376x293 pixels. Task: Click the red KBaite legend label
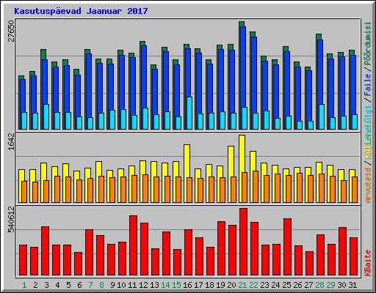[368, 263]
